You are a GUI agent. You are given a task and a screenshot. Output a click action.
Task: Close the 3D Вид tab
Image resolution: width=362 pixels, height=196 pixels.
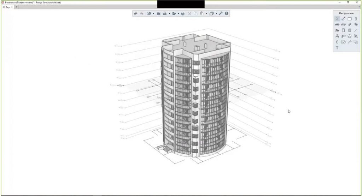[12, 7]
